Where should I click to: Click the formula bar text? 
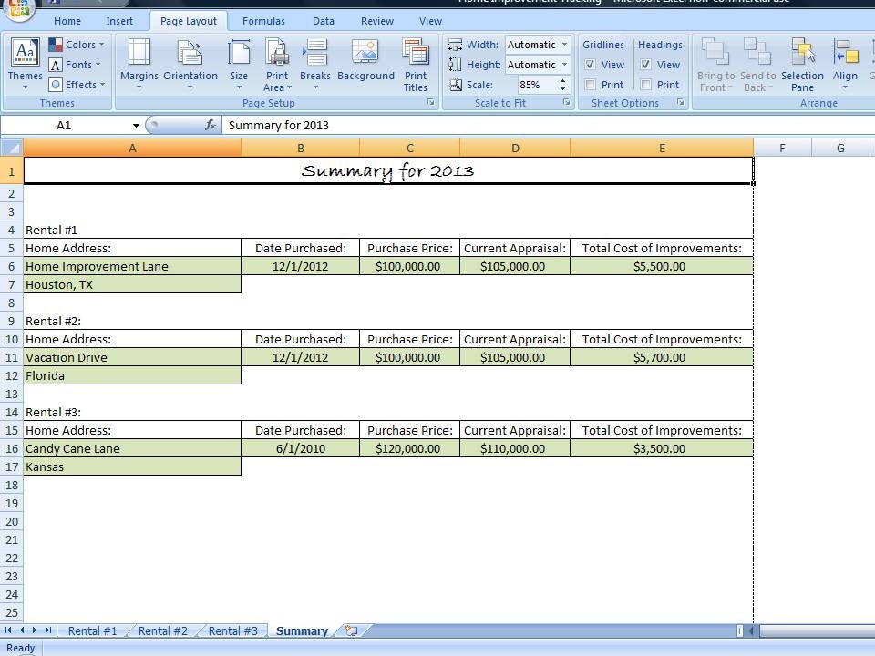pos(279,125)
